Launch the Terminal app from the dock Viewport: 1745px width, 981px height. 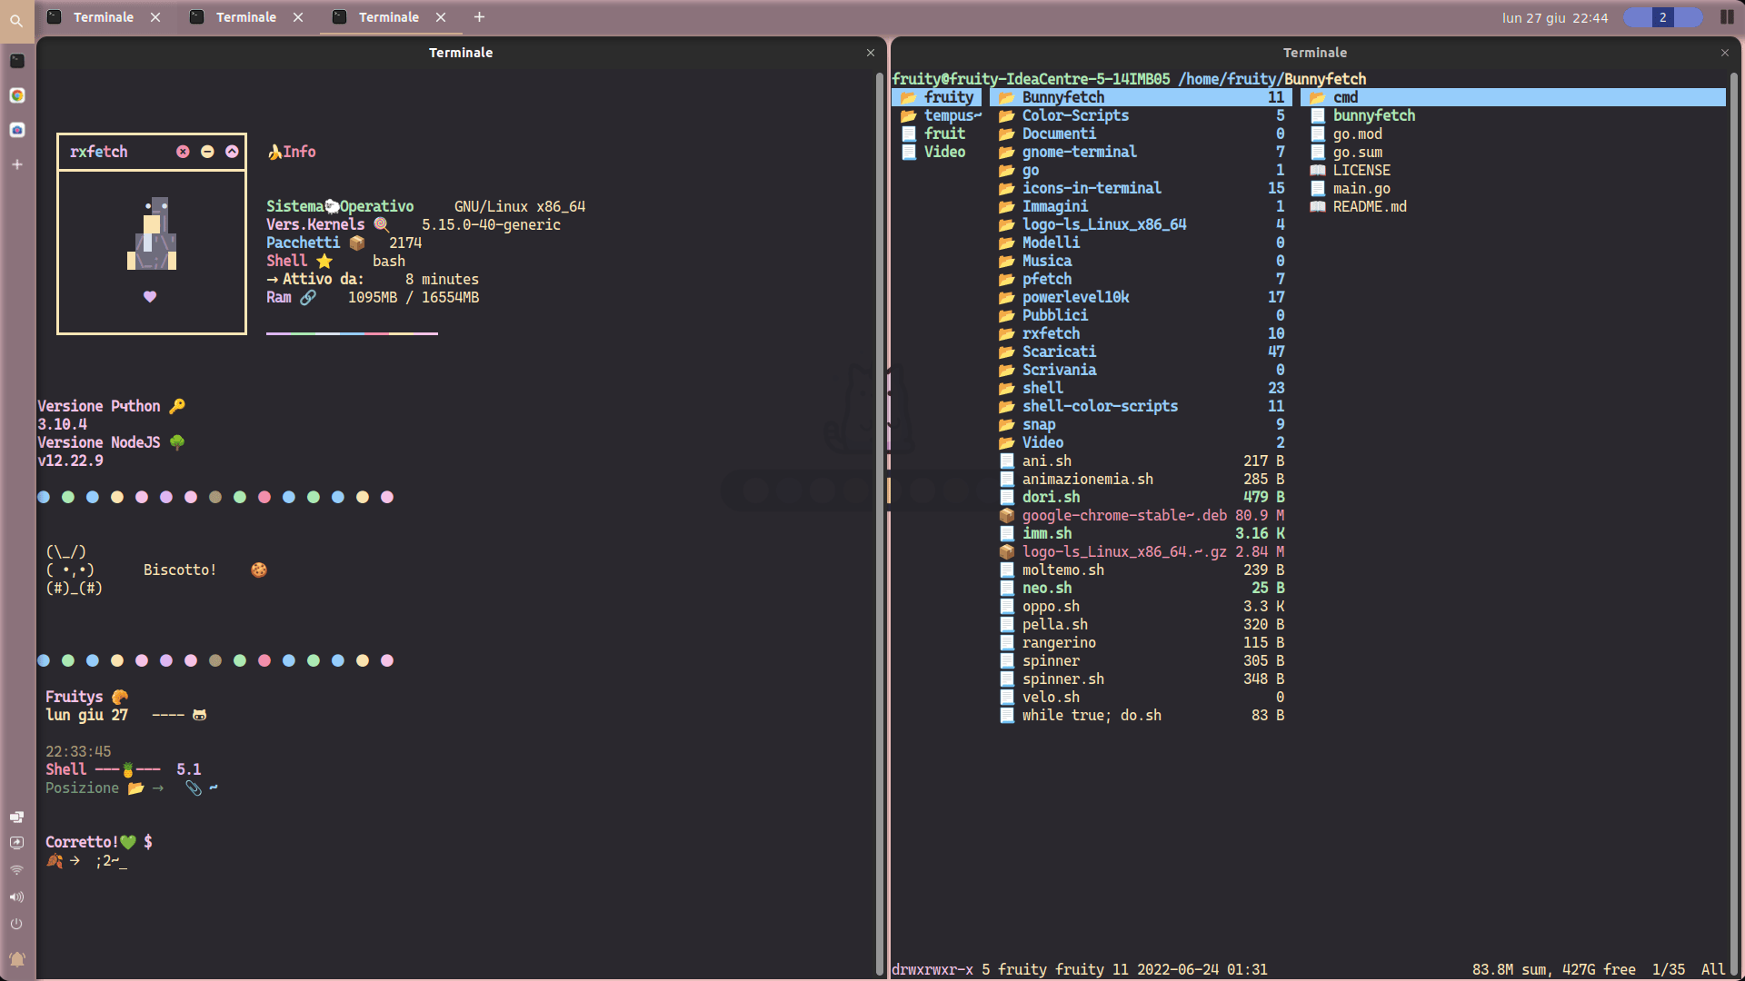16,61
